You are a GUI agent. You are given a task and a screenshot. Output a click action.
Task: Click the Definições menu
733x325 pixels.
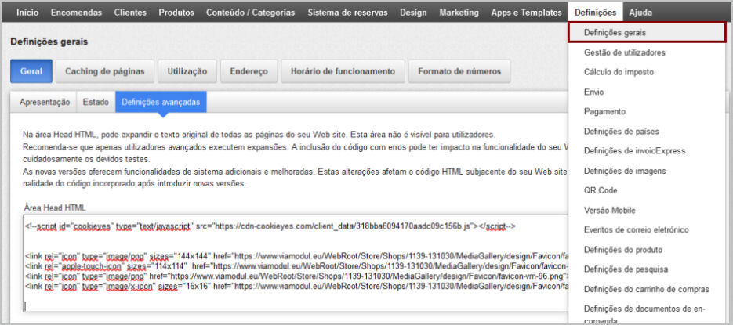(x=596, y=13)
